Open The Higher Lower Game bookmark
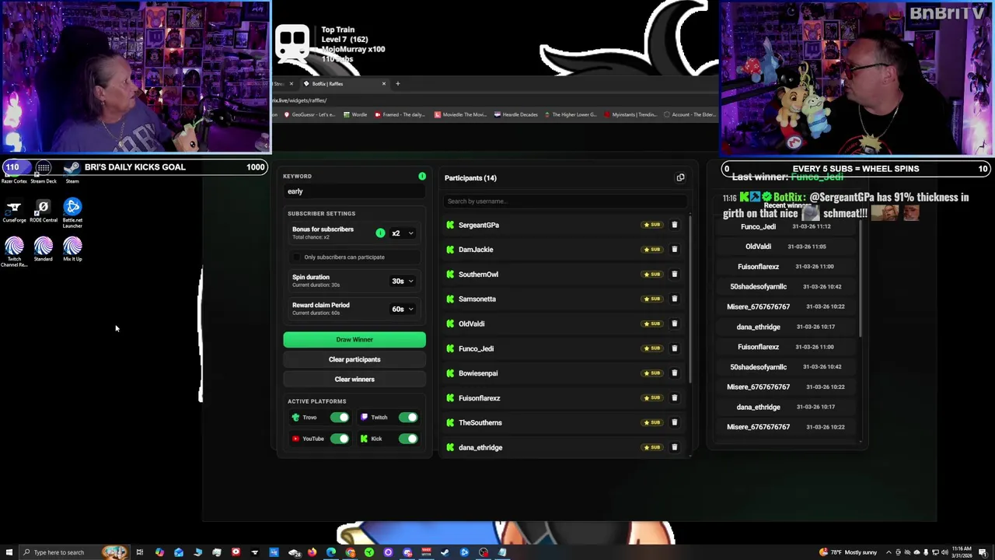Viewport: 995px width, 560px height. click(x=570, y=114)
